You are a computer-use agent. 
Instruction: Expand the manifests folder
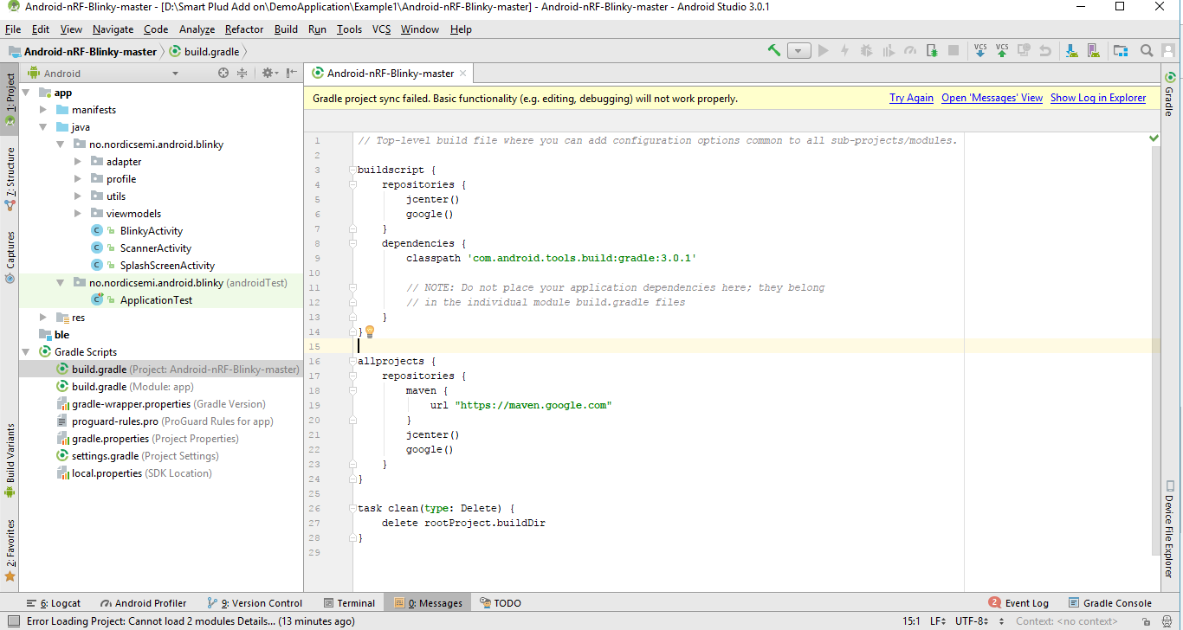point(42,109)
